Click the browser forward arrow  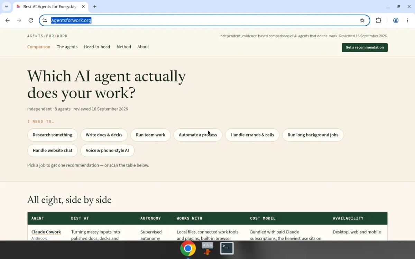pyautogui.click(x=19, y=20)
